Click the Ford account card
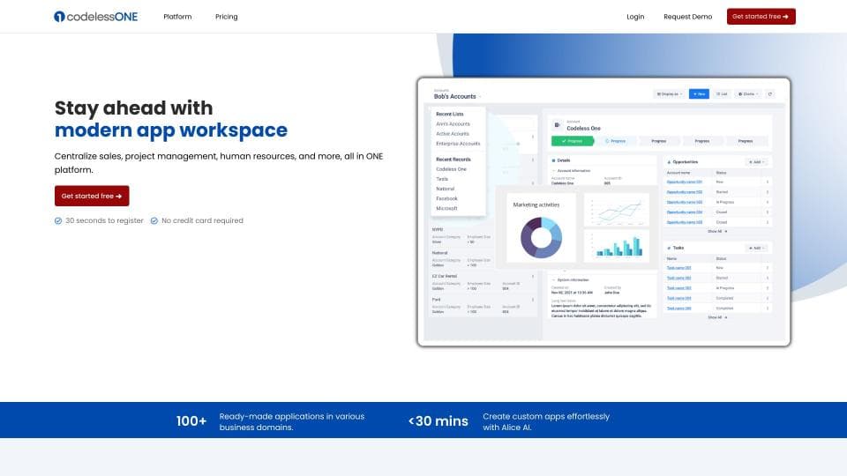The width and height of the screenshot is (847, 476). [483, 306]
